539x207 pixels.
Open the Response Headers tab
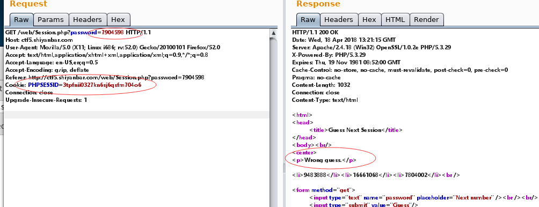(x=339, y=19)
